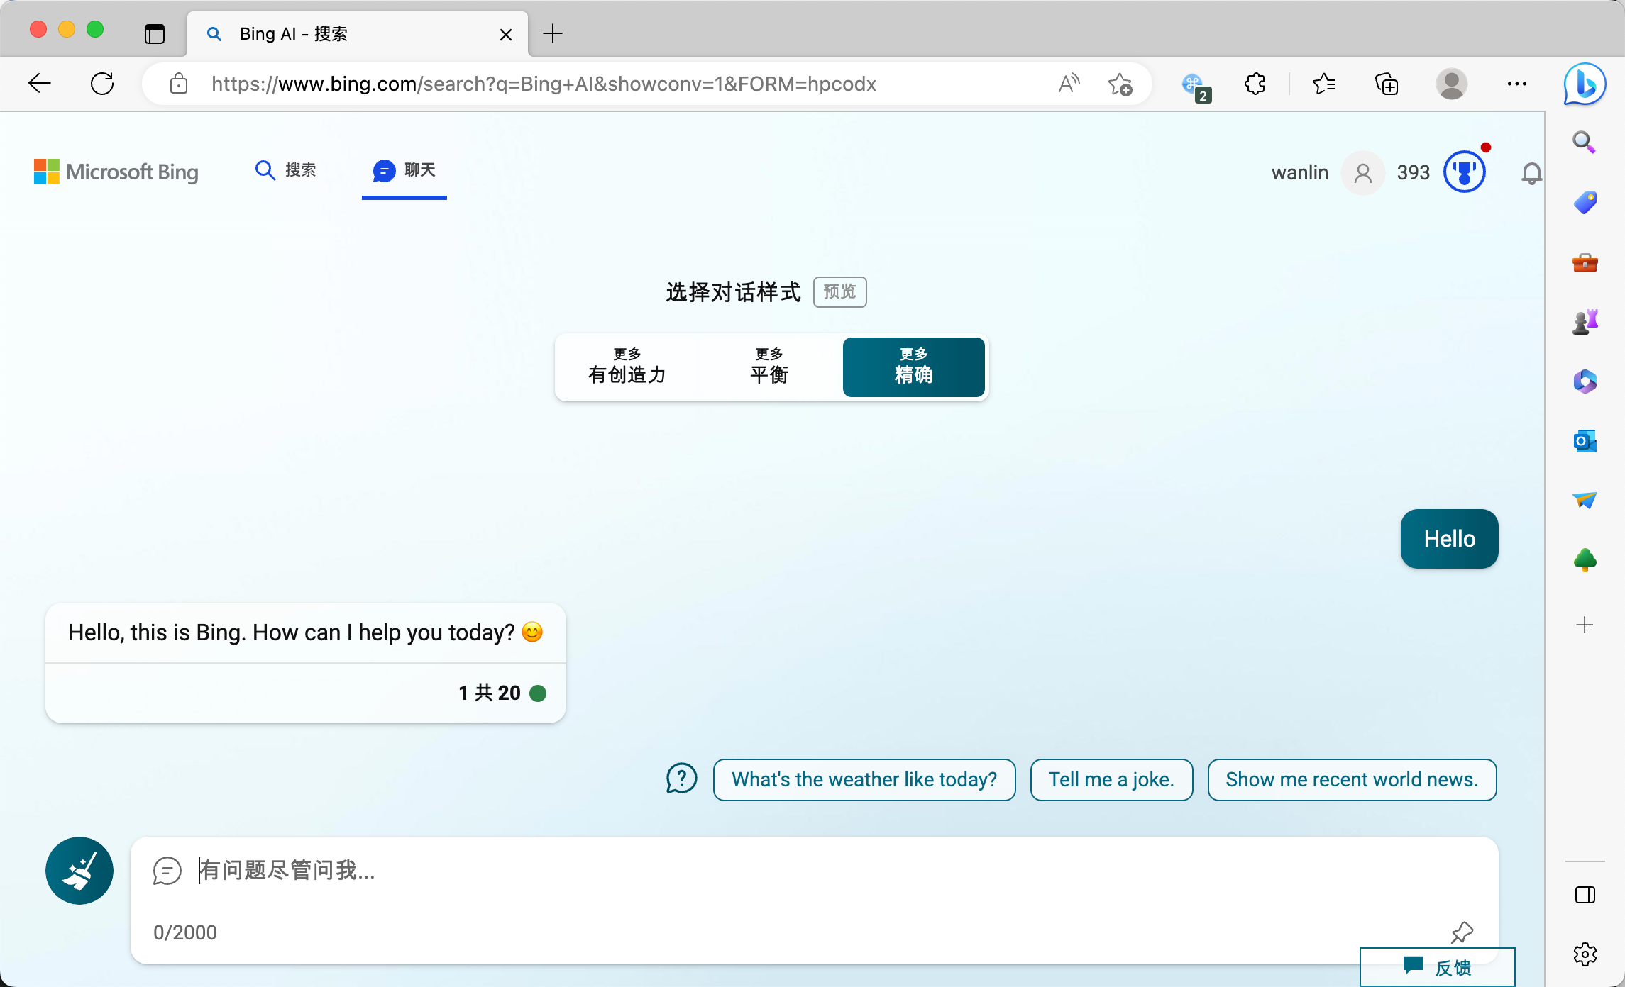Image resolution: width=1625 pixels, height=987 pixels.
Task: Pin the chat input box
Action: 1462,933
